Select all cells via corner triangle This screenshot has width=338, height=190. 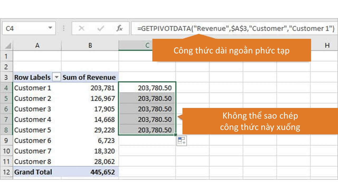pyautogui.click(x=8, y=45)
